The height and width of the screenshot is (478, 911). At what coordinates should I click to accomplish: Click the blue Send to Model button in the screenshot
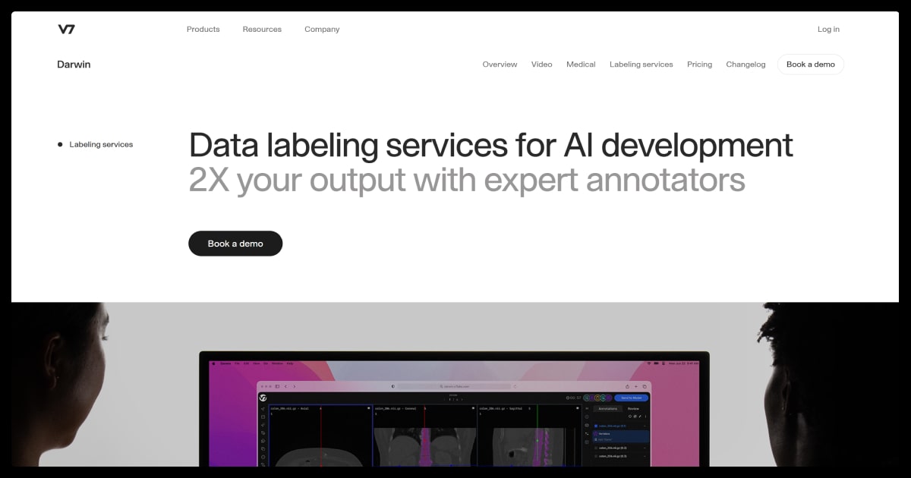coord(631,398)
